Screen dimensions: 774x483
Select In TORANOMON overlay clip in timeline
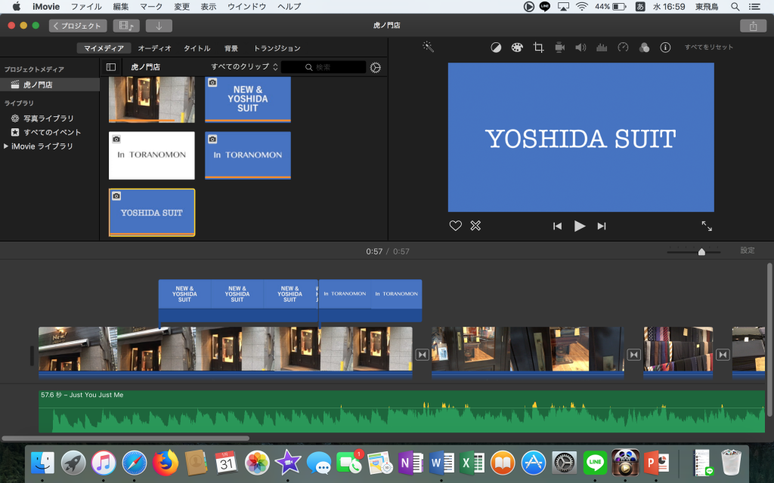[370, 300]
